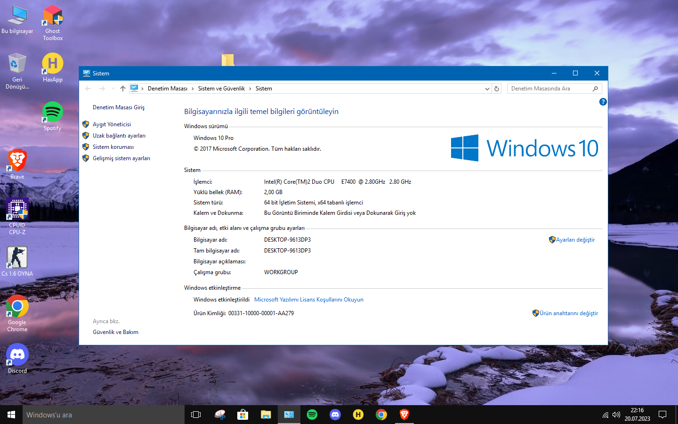Open the Snipping tool taskbar icon

pos(220,415)
